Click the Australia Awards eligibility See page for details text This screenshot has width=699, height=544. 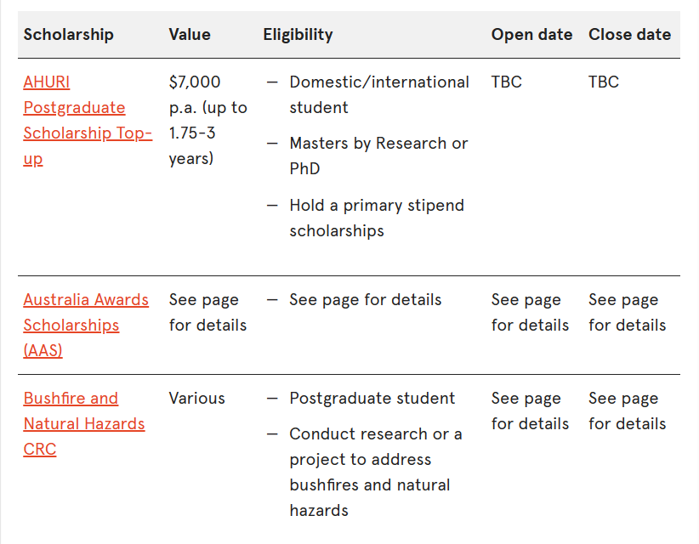click(365, 300)
